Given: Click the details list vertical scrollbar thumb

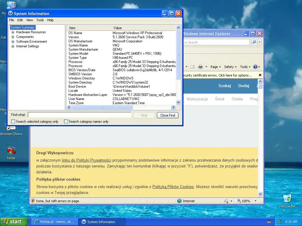Looking at the screenshot, I should click(178, 54).
